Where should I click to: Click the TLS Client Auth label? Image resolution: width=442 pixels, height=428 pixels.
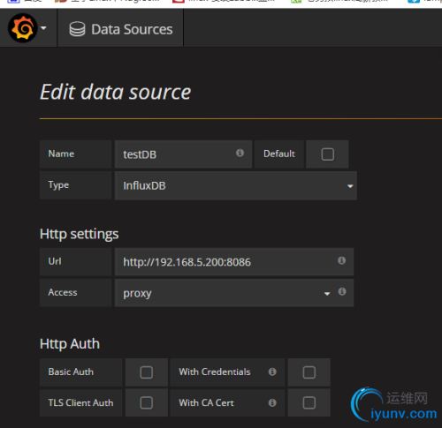pyautogui.click(x=80, y=402)
